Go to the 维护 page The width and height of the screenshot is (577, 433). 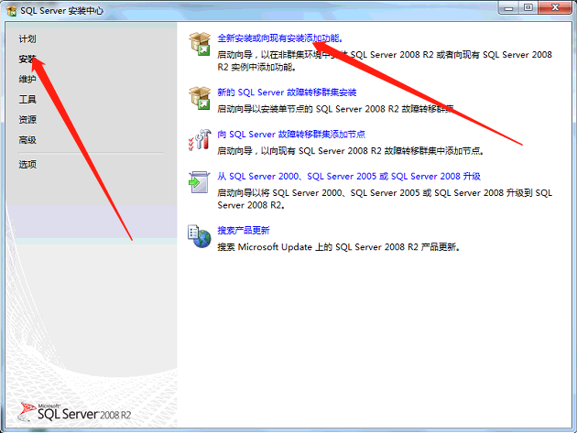pyautogui.click(x=27, y=80)
